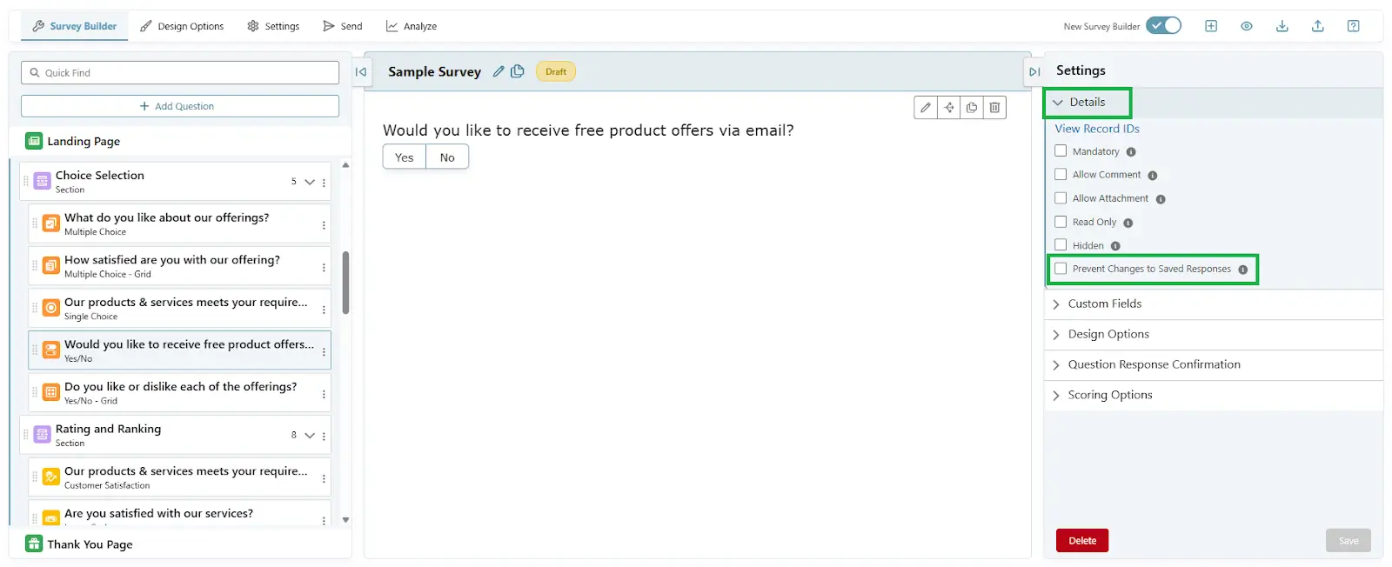Check Prevent Changes to Saved Responses
This screenshot has height=567, width=1392.
click(1061, 269)
